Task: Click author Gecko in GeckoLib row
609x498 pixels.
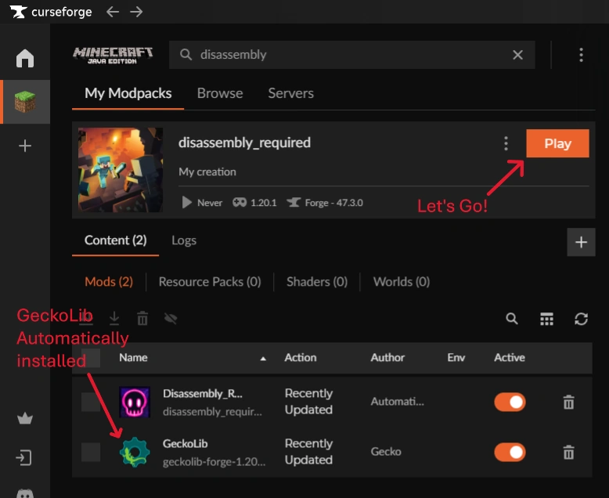Action: (386, 452)
